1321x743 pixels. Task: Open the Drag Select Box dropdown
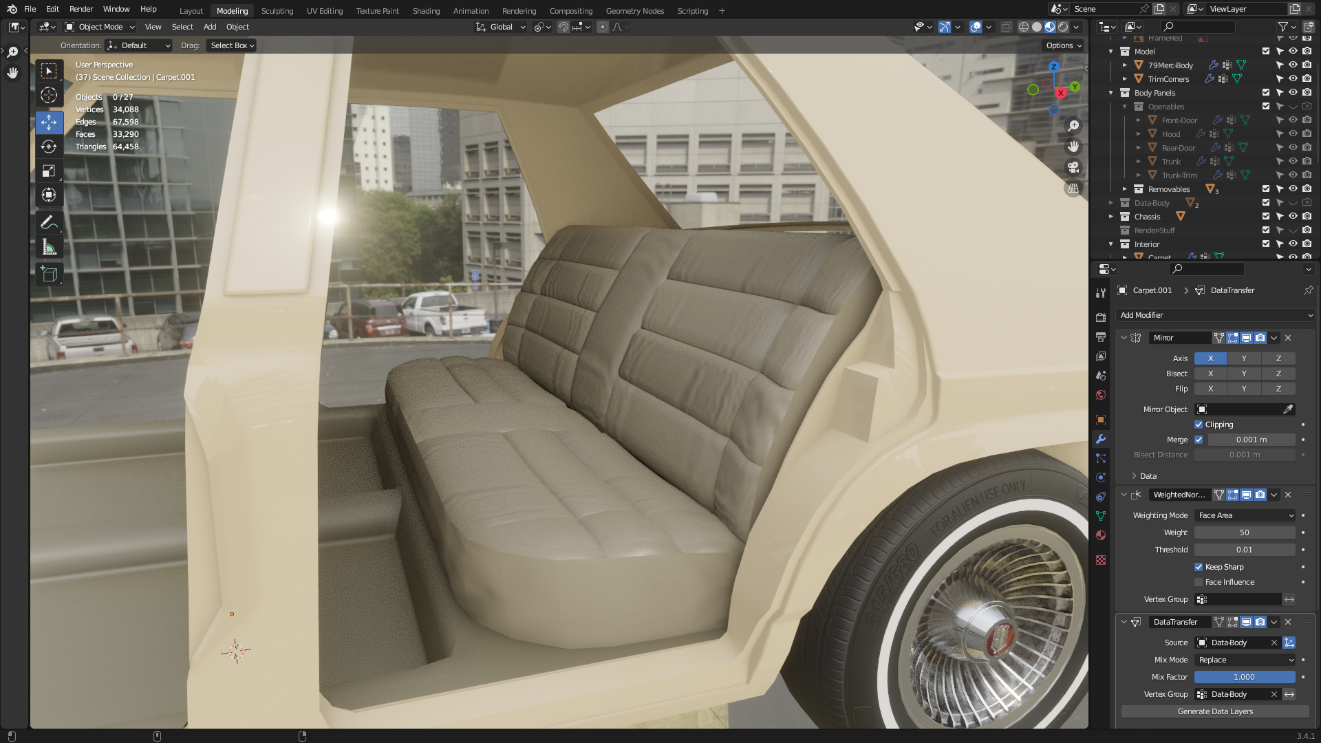point(232,45)
